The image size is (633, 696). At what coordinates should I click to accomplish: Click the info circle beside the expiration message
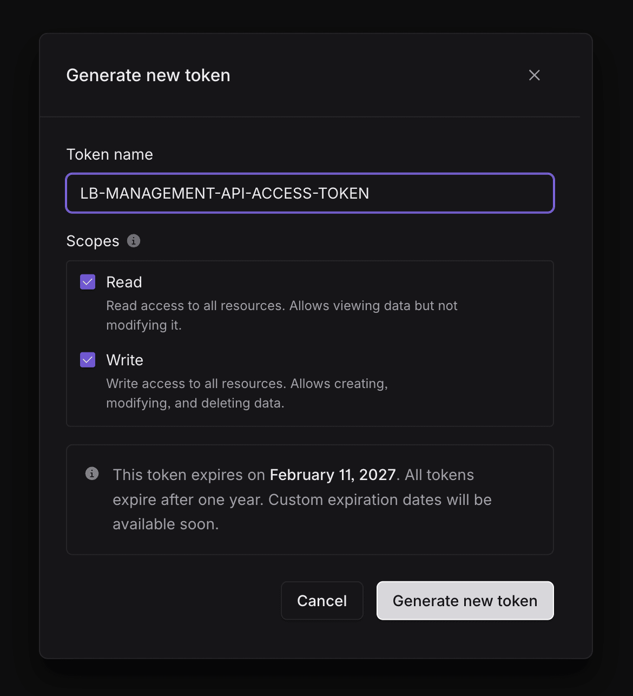click(x=92, y=473)
